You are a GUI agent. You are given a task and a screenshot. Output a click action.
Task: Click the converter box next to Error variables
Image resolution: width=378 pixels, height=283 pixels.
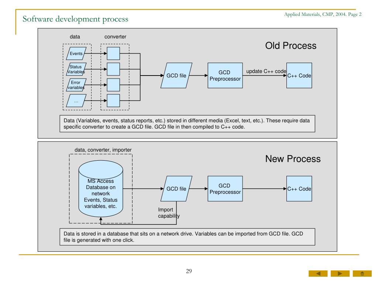(113, 85)
